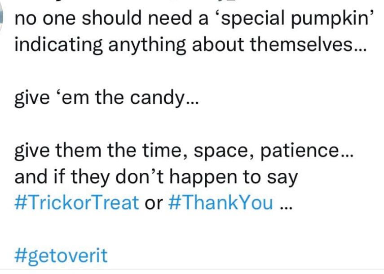Open the #ThankYou hashtag link

click(x=221, y=202)
